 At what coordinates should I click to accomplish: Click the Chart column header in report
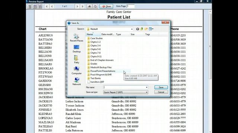click(42, 29)
